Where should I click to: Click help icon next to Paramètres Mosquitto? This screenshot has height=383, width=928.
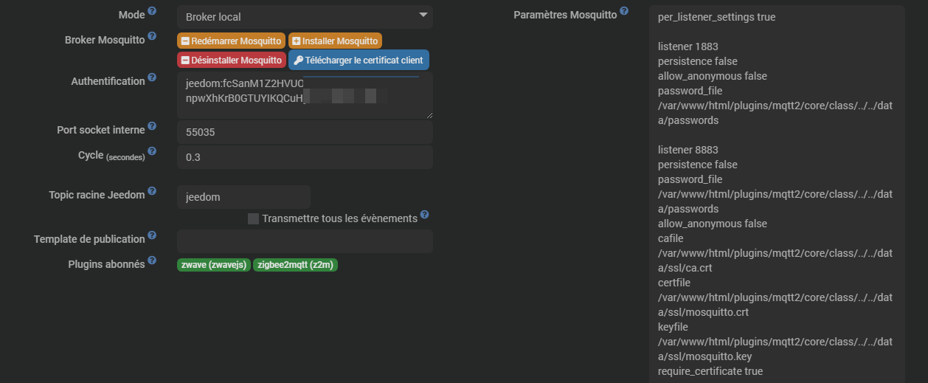tap(624, 11)
